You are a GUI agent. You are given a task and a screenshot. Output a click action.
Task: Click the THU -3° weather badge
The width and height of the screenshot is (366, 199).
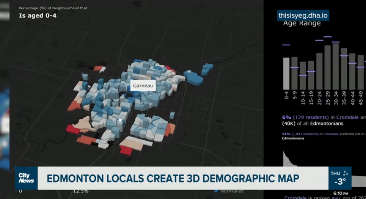pos(340,178)
